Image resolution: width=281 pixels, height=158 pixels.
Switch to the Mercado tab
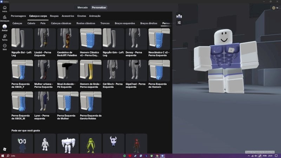tap(83, 7)
